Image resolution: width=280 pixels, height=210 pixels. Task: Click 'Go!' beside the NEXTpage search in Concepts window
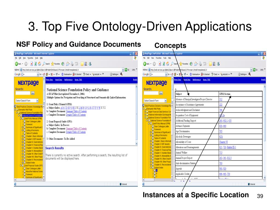pos(161,93)
